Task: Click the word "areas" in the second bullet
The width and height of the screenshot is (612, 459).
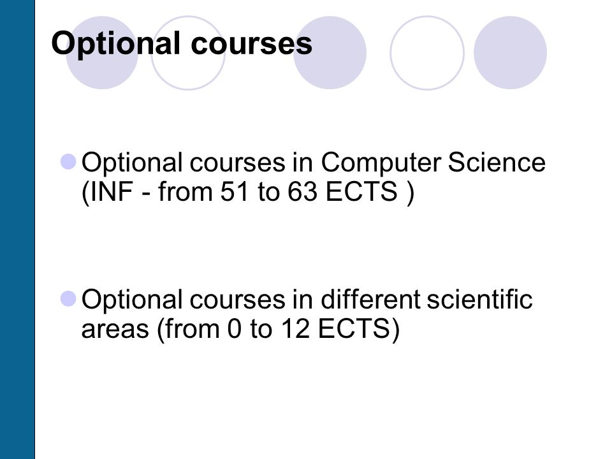Action: pos(115,330)
